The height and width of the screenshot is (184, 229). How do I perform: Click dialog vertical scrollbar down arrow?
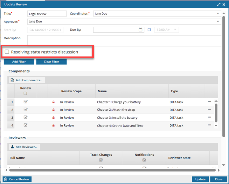[224, 165]
